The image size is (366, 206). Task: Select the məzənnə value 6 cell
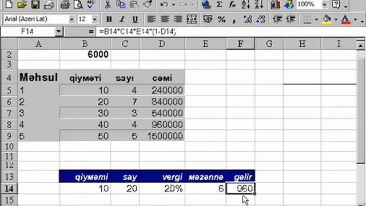[205, 188]
